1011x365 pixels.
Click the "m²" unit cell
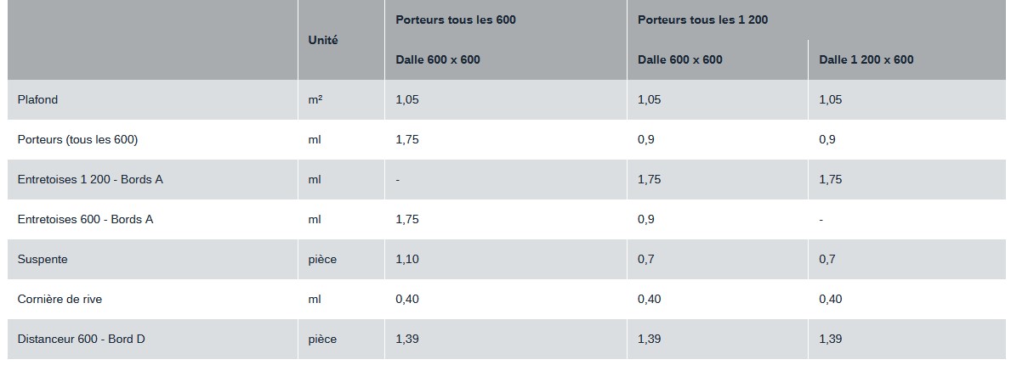[x=315, y=99]
